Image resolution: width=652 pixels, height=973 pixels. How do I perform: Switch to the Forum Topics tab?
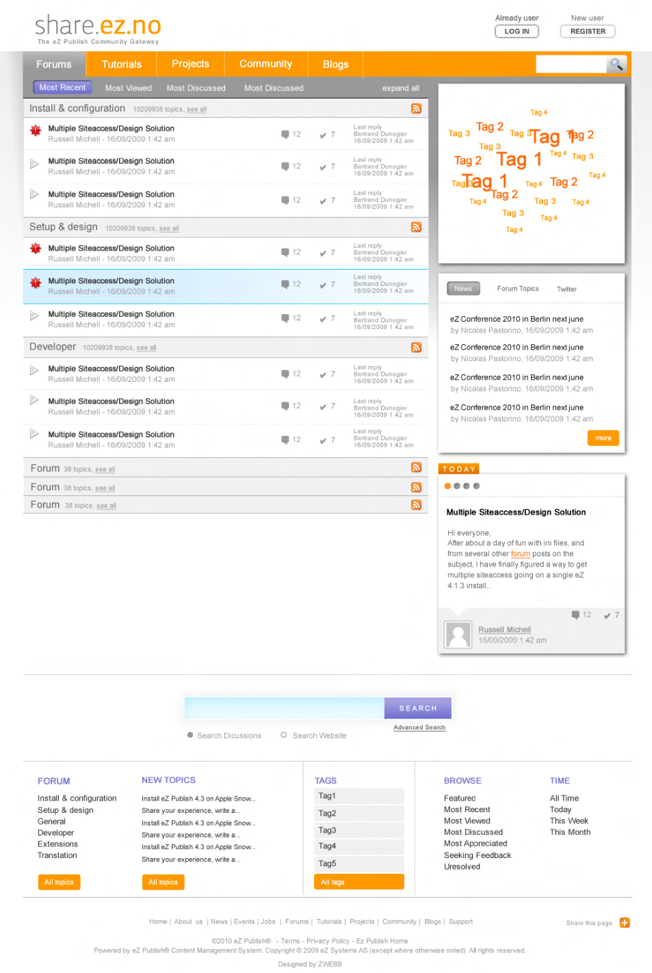point(518,289)
